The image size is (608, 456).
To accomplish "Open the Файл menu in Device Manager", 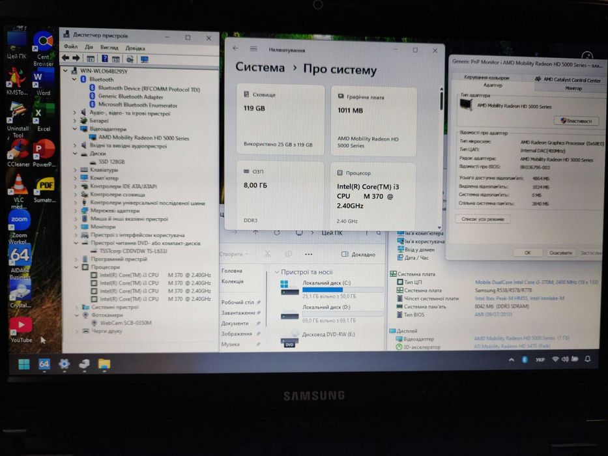I will [x=70, y=46].
